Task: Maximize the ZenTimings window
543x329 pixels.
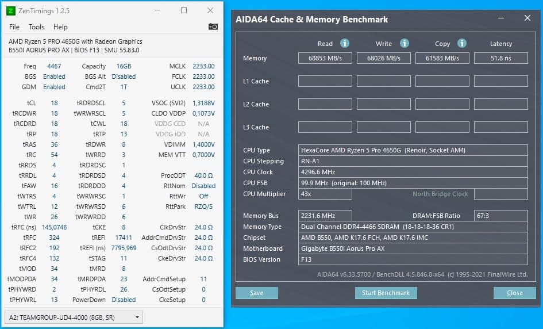Action: click(x=184, y=10)
